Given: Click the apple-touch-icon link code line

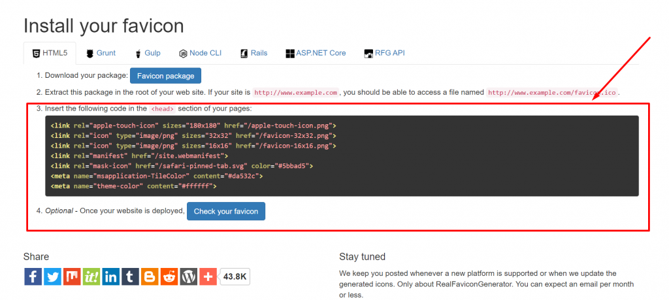Looking at the screenshot, I should tap(193, 126).
